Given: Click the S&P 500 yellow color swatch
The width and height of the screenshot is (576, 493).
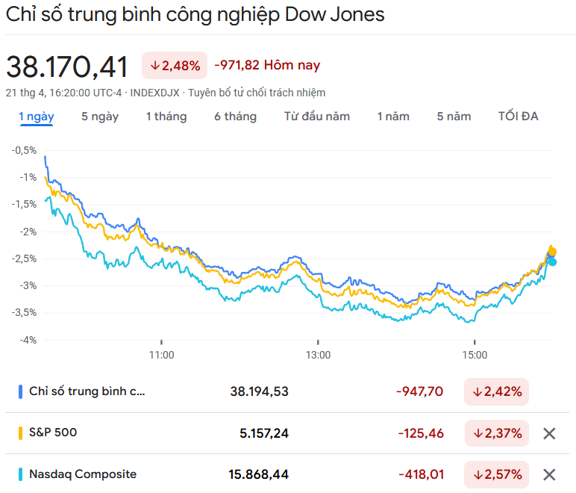Looking at the screenshot, I should click(20, 432).
